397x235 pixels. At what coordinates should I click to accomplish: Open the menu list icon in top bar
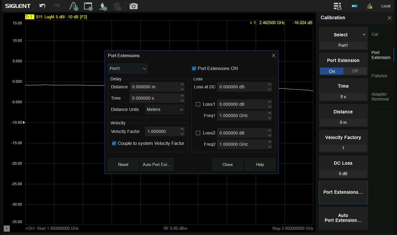pyautogui.click(x=337, y=6)
